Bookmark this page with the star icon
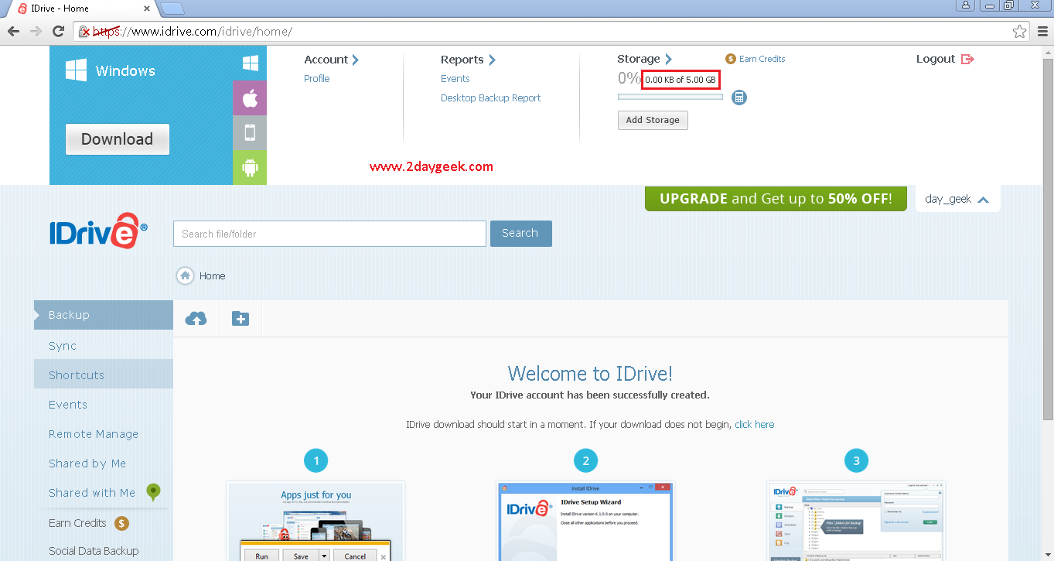Image resolution: width=1054 pixels, height=561 pixels. click(x=1020, y=32)
